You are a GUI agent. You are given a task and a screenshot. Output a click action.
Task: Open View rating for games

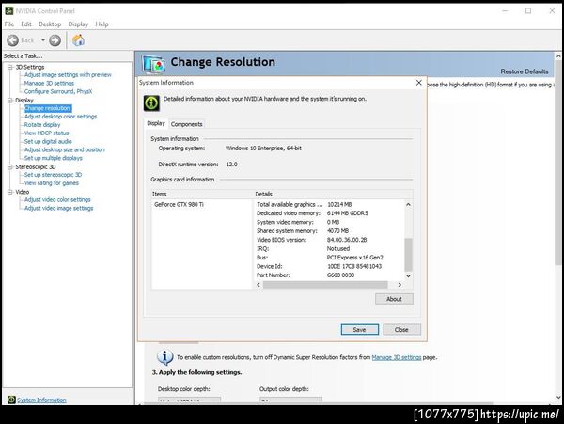coord(52,183)
